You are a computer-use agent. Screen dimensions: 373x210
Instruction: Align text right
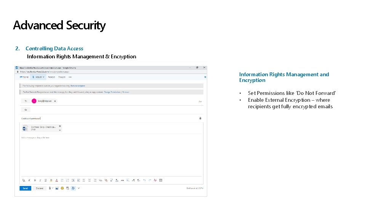[x=95, y=180]
